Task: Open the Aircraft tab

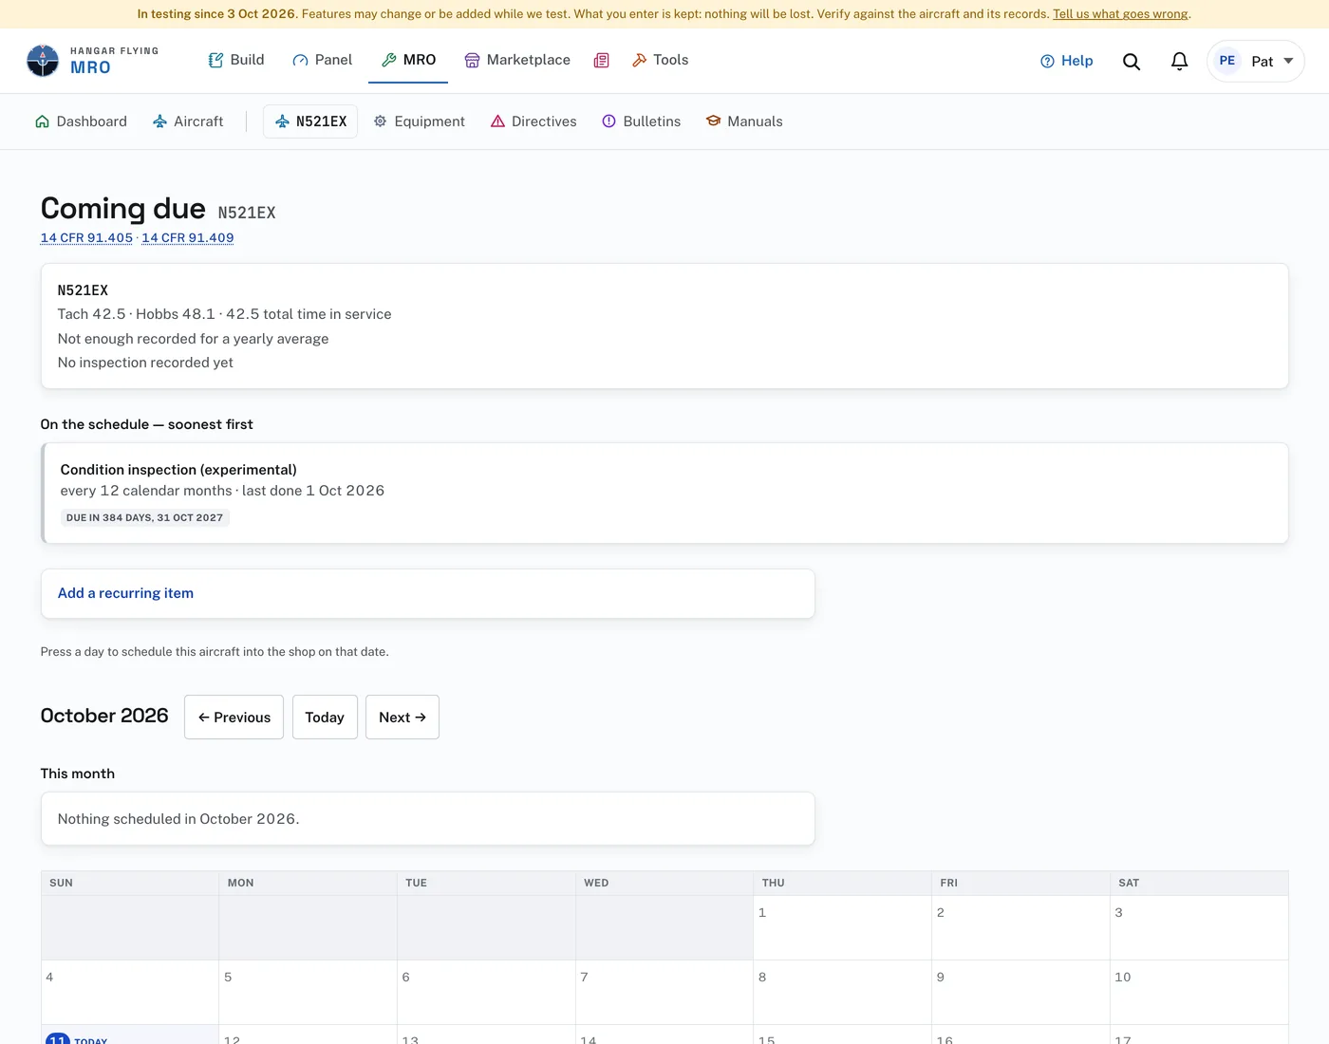Action: pos(188,121)
